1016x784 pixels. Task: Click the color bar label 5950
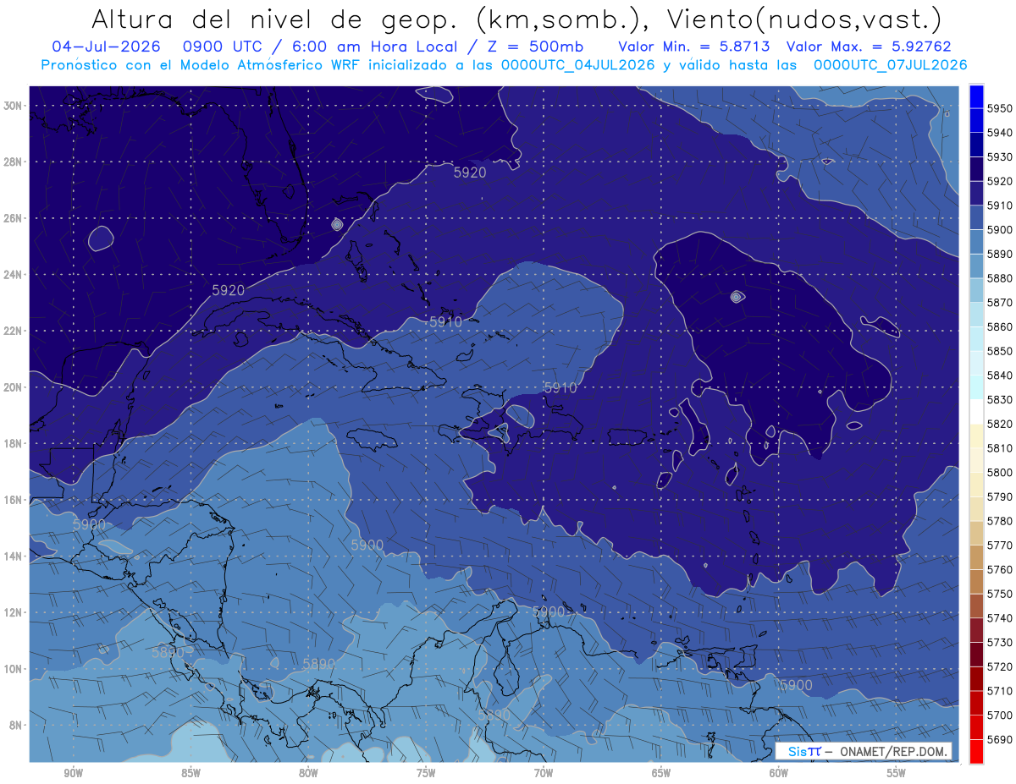(x=1000, y=108)
